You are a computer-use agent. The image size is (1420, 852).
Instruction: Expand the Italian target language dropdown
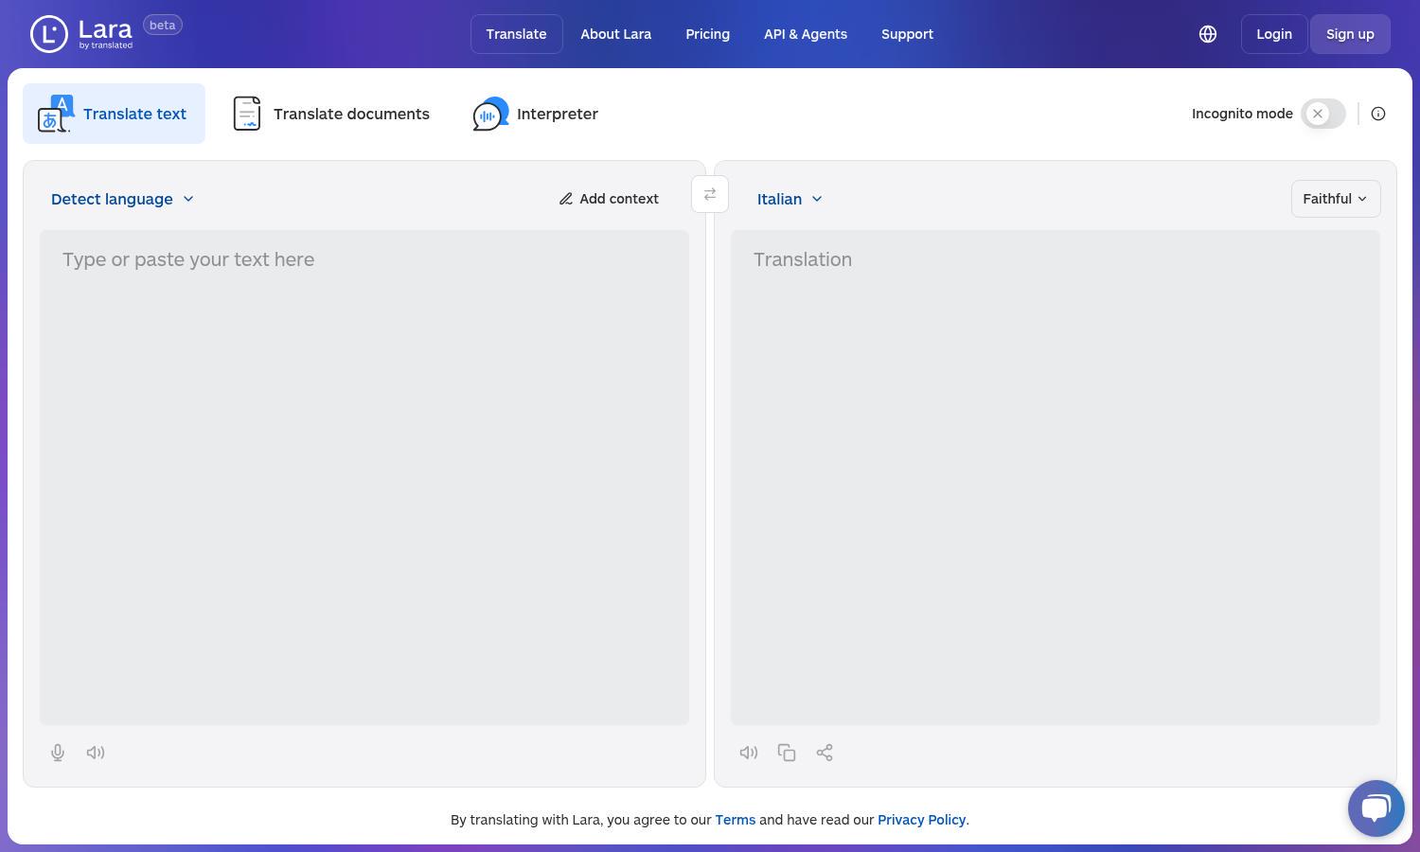pos(790,199)
